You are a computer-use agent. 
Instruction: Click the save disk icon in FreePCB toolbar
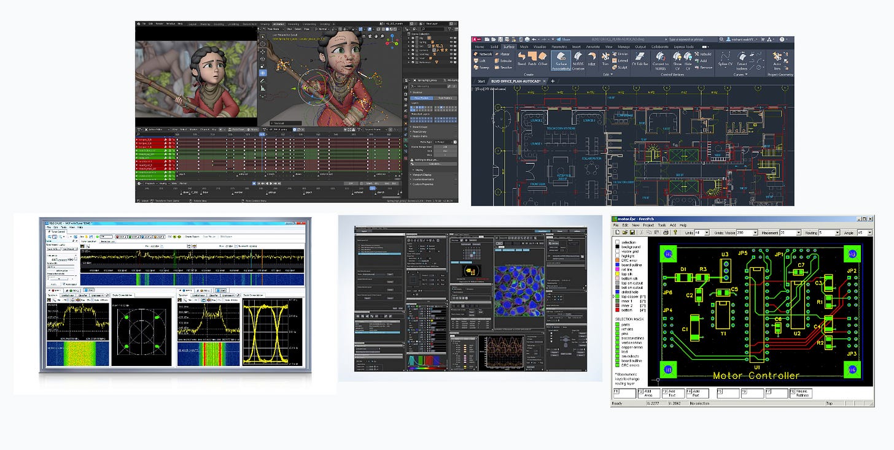(x=632, y=233)
